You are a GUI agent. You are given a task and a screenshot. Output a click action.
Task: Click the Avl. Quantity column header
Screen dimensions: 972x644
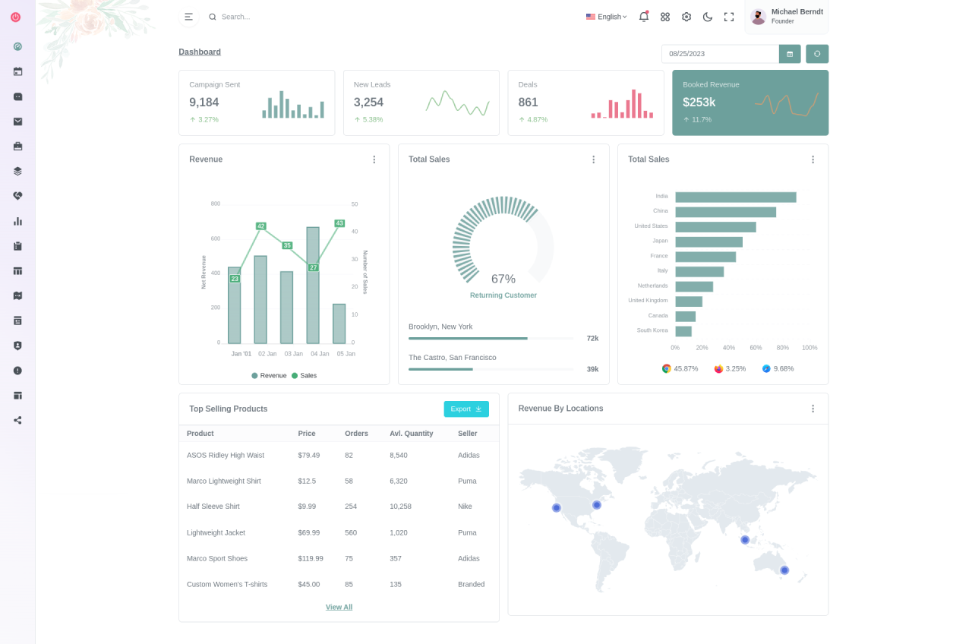[412, 434]
